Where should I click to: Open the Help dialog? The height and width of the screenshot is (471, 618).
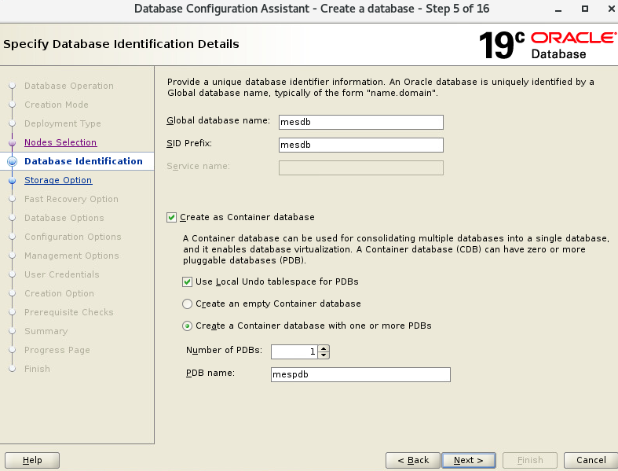point(32,460)
